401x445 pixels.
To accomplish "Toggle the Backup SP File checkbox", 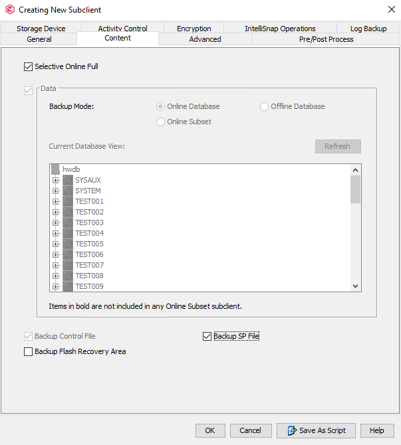I will (x=207, y=337).
